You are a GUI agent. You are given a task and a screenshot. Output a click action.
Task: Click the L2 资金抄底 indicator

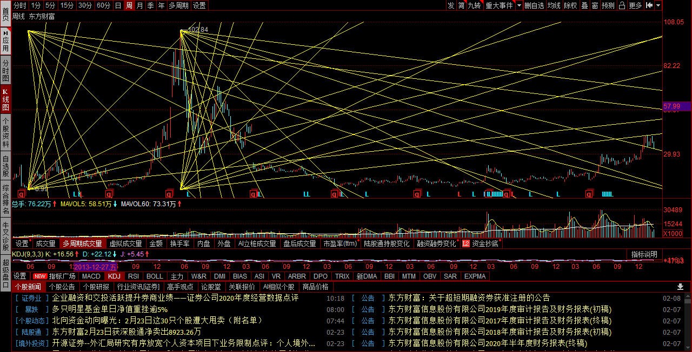tap(481, 243)
